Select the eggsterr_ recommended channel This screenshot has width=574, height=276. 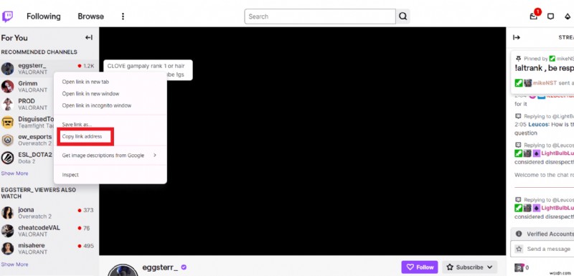(x=49, y=69)
